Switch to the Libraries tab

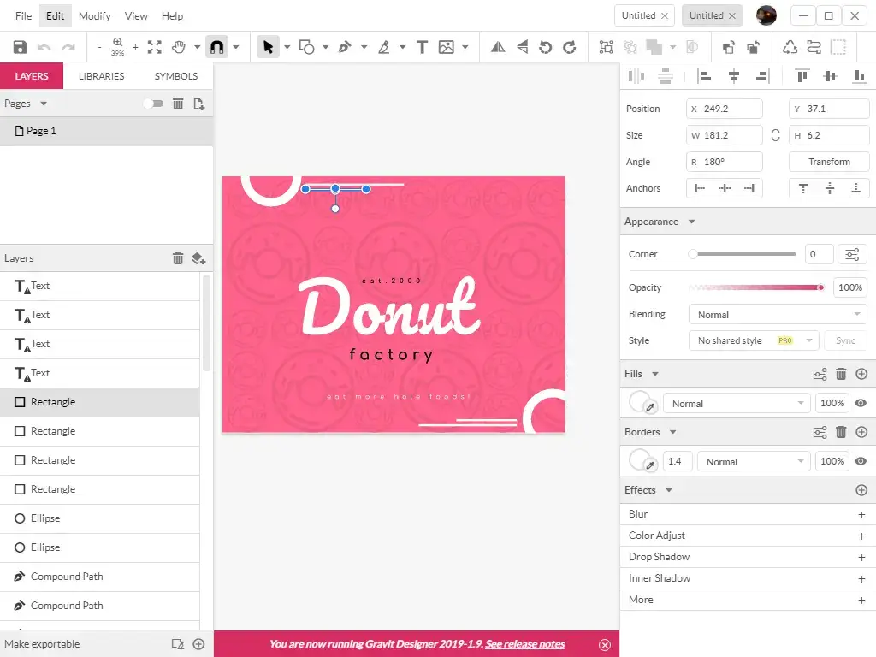(x=101, y=76)
